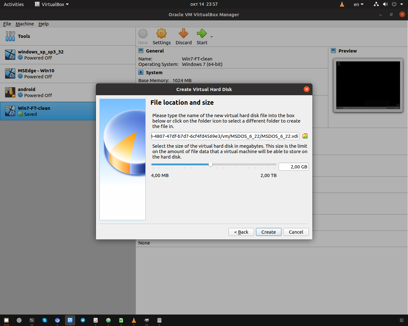Click the disk file path field
This screenshot has width=408, height=326.
(225, 136)
